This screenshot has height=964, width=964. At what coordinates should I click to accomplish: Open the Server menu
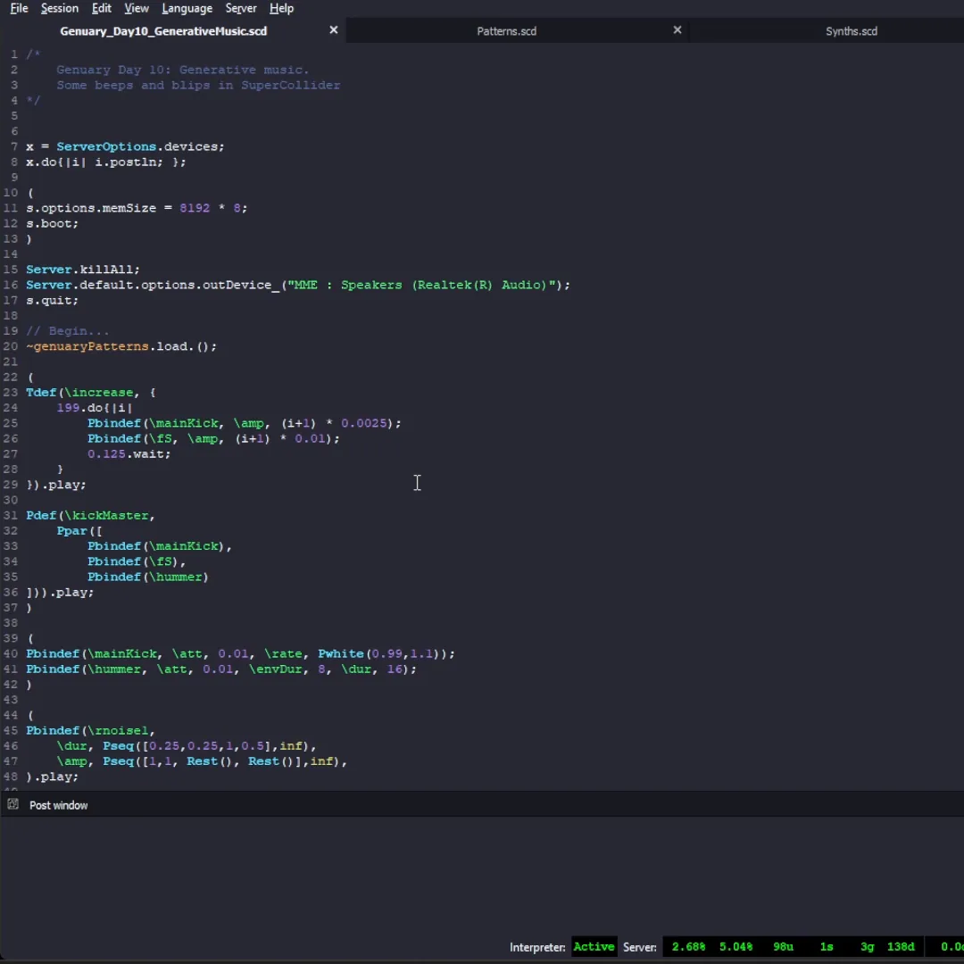point(241,8)
